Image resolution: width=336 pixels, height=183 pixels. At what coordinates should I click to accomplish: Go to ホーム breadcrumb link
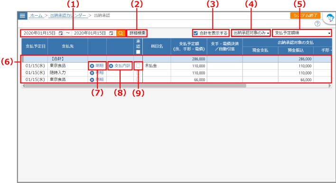click(36, 16)
